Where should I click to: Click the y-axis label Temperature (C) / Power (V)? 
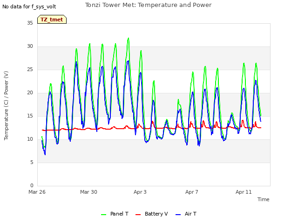(6, 105)
